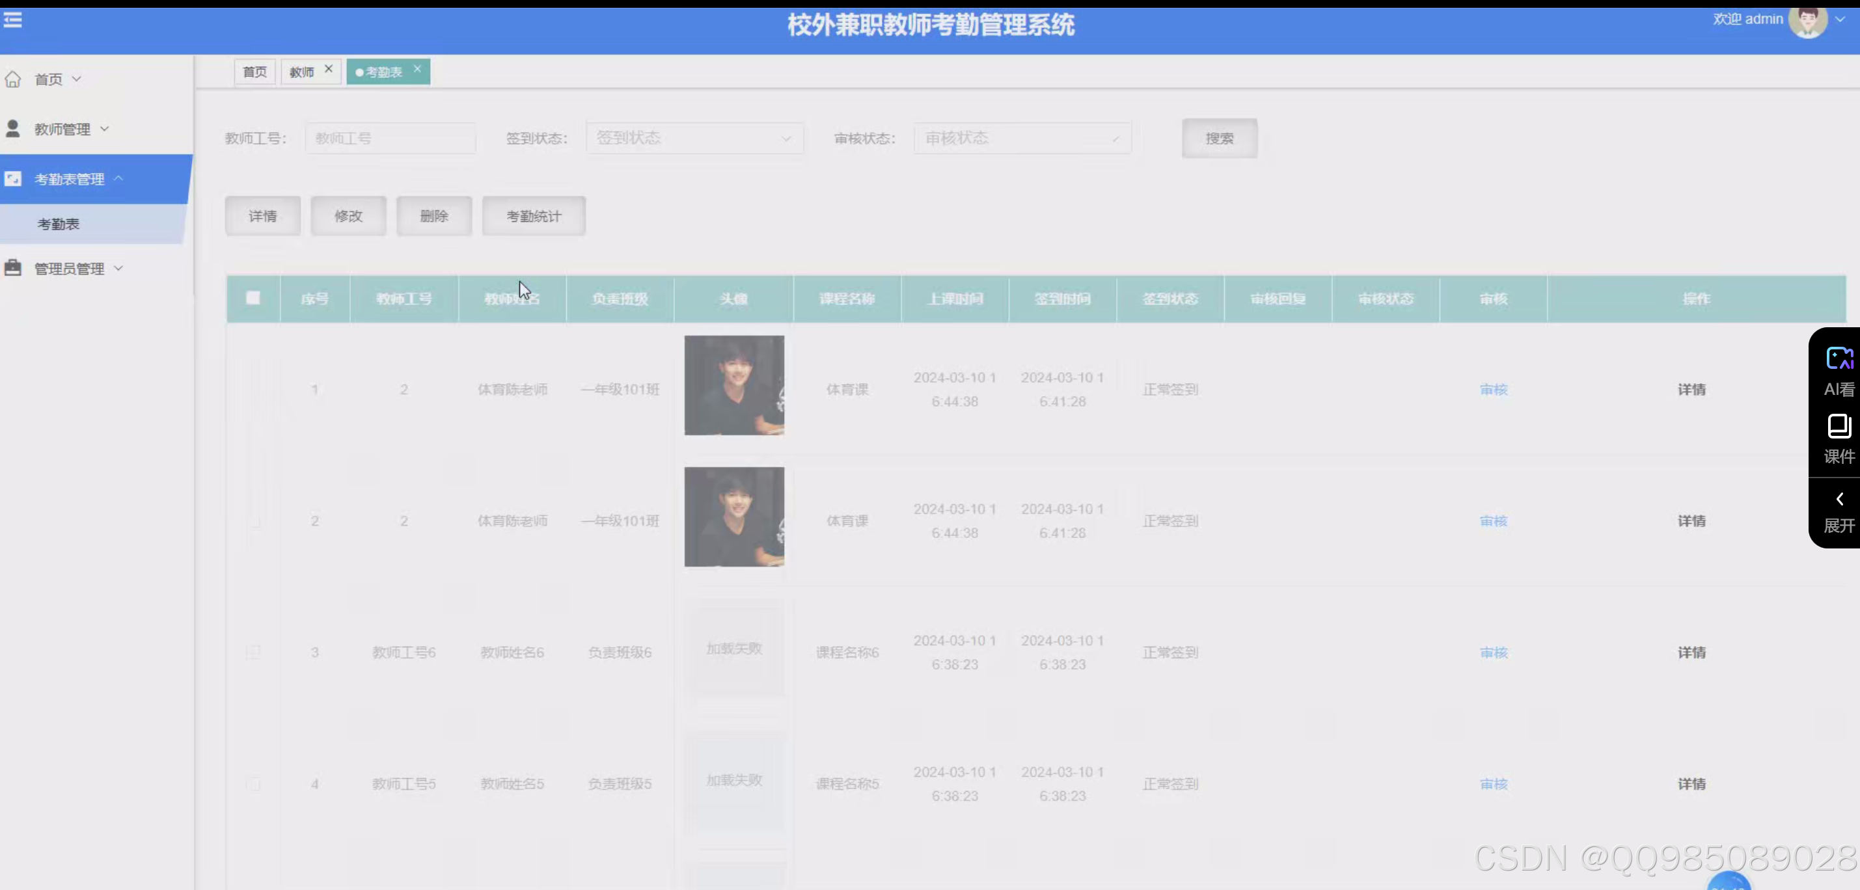
Task: Open 管理员管理 via its briefcase icon
Action: [13, 268]
